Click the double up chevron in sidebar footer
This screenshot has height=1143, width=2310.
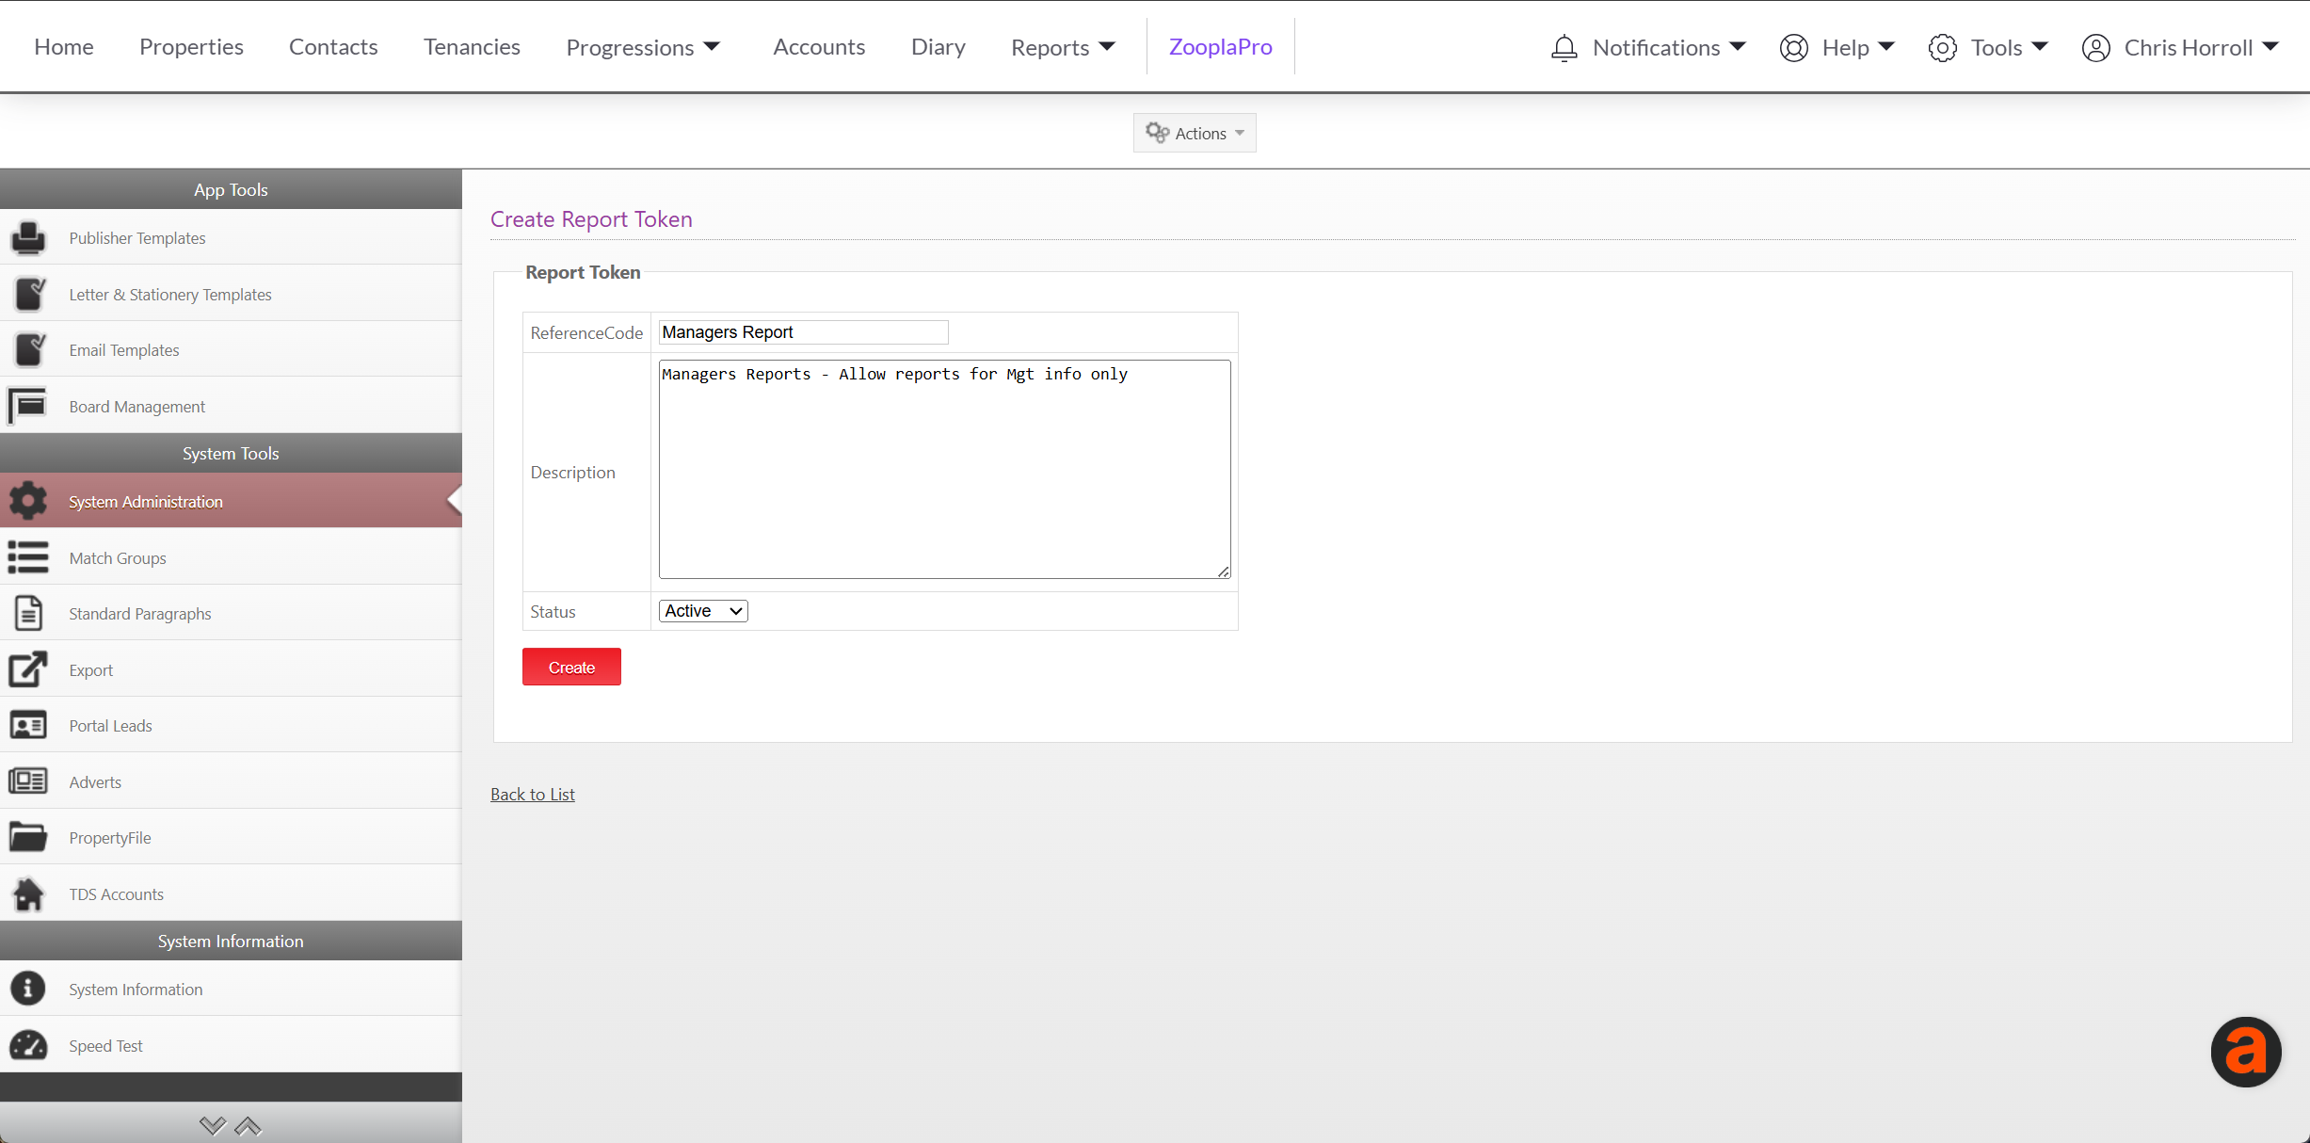click(x=248, y=1126)
